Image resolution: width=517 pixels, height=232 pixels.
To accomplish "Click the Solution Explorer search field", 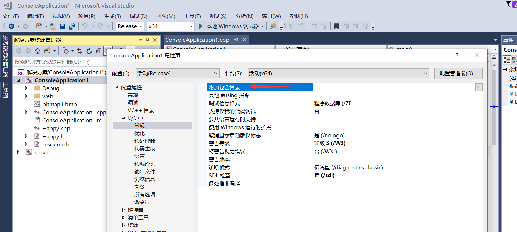I will pyautogui.click(x=60, y=62).
